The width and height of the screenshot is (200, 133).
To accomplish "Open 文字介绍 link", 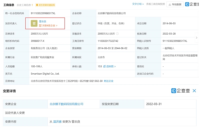I will 138,4.
